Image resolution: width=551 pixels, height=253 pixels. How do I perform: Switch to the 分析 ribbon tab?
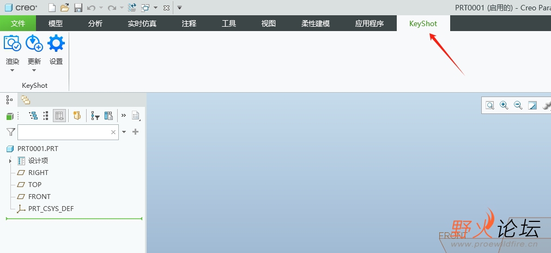[x=95, y=23]
